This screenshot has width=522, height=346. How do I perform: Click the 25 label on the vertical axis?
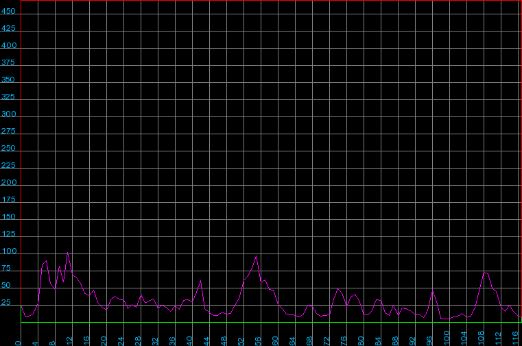click(6, 302)
